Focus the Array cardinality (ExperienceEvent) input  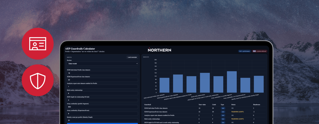(102, 114)
